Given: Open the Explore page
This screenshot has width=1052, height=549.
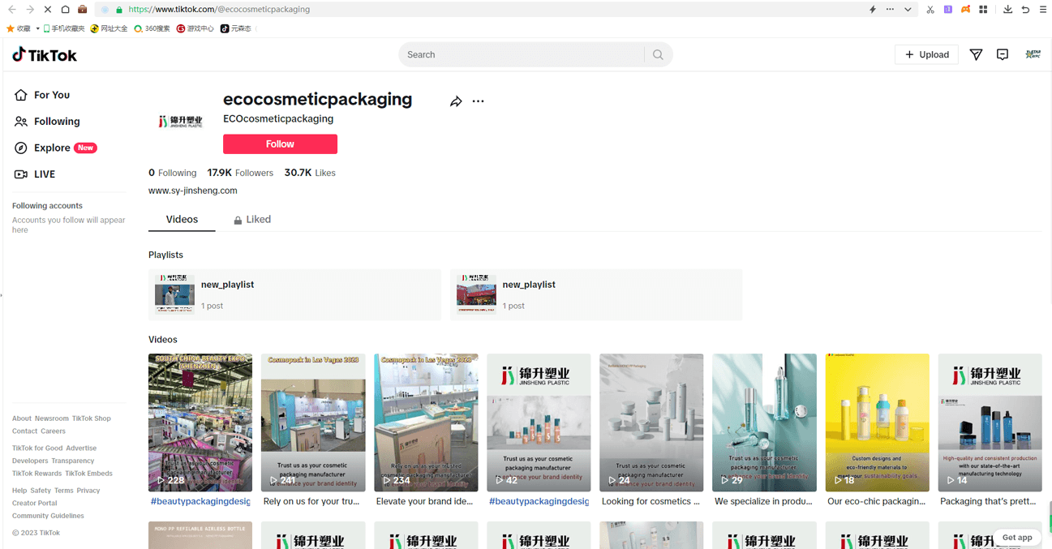Looking at the screenshot, I should (55, 148).
